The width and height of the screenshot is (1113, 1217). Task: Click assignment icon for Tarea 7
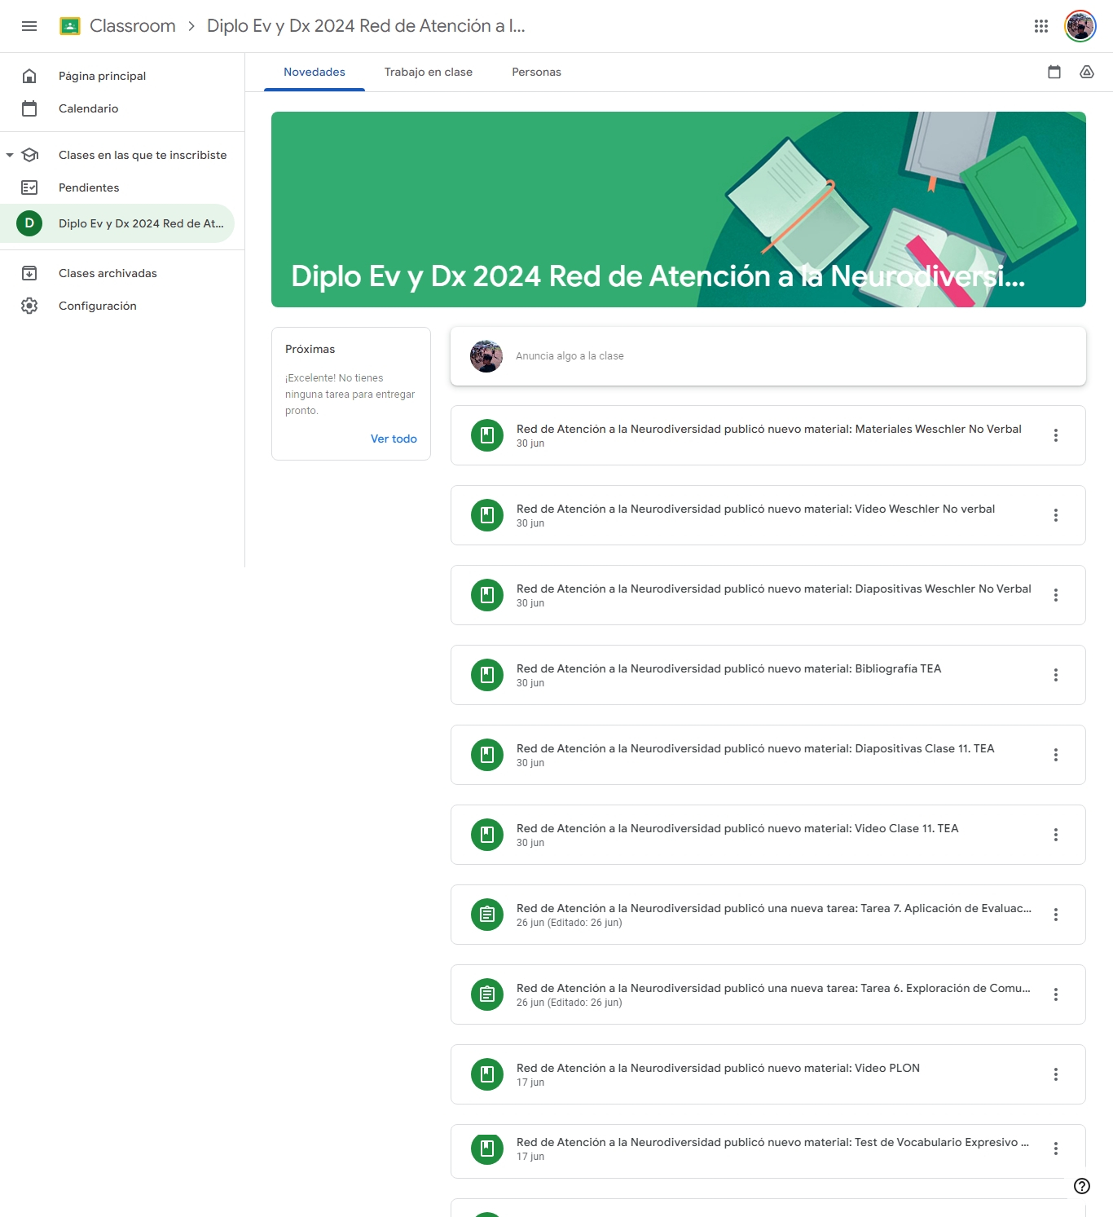487,915
